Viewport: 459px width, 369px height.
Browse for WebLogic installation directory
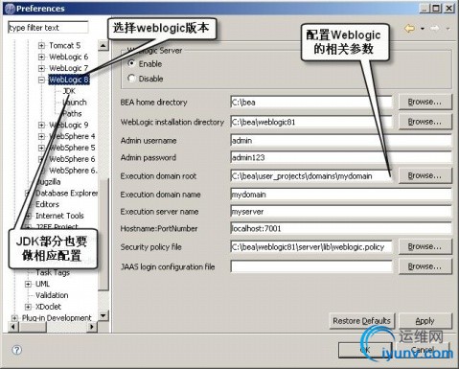pos(425,122)
